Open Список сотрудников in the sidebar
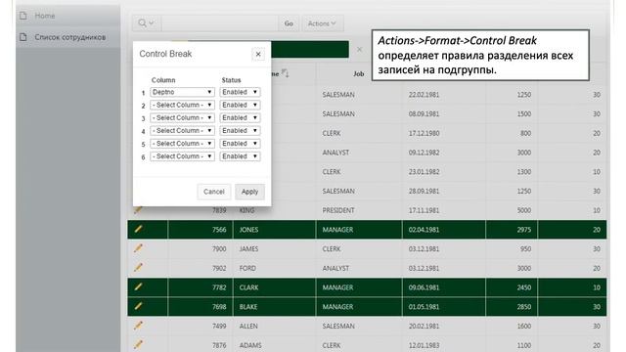The image size is (626, 352). (x=69, y=37)
